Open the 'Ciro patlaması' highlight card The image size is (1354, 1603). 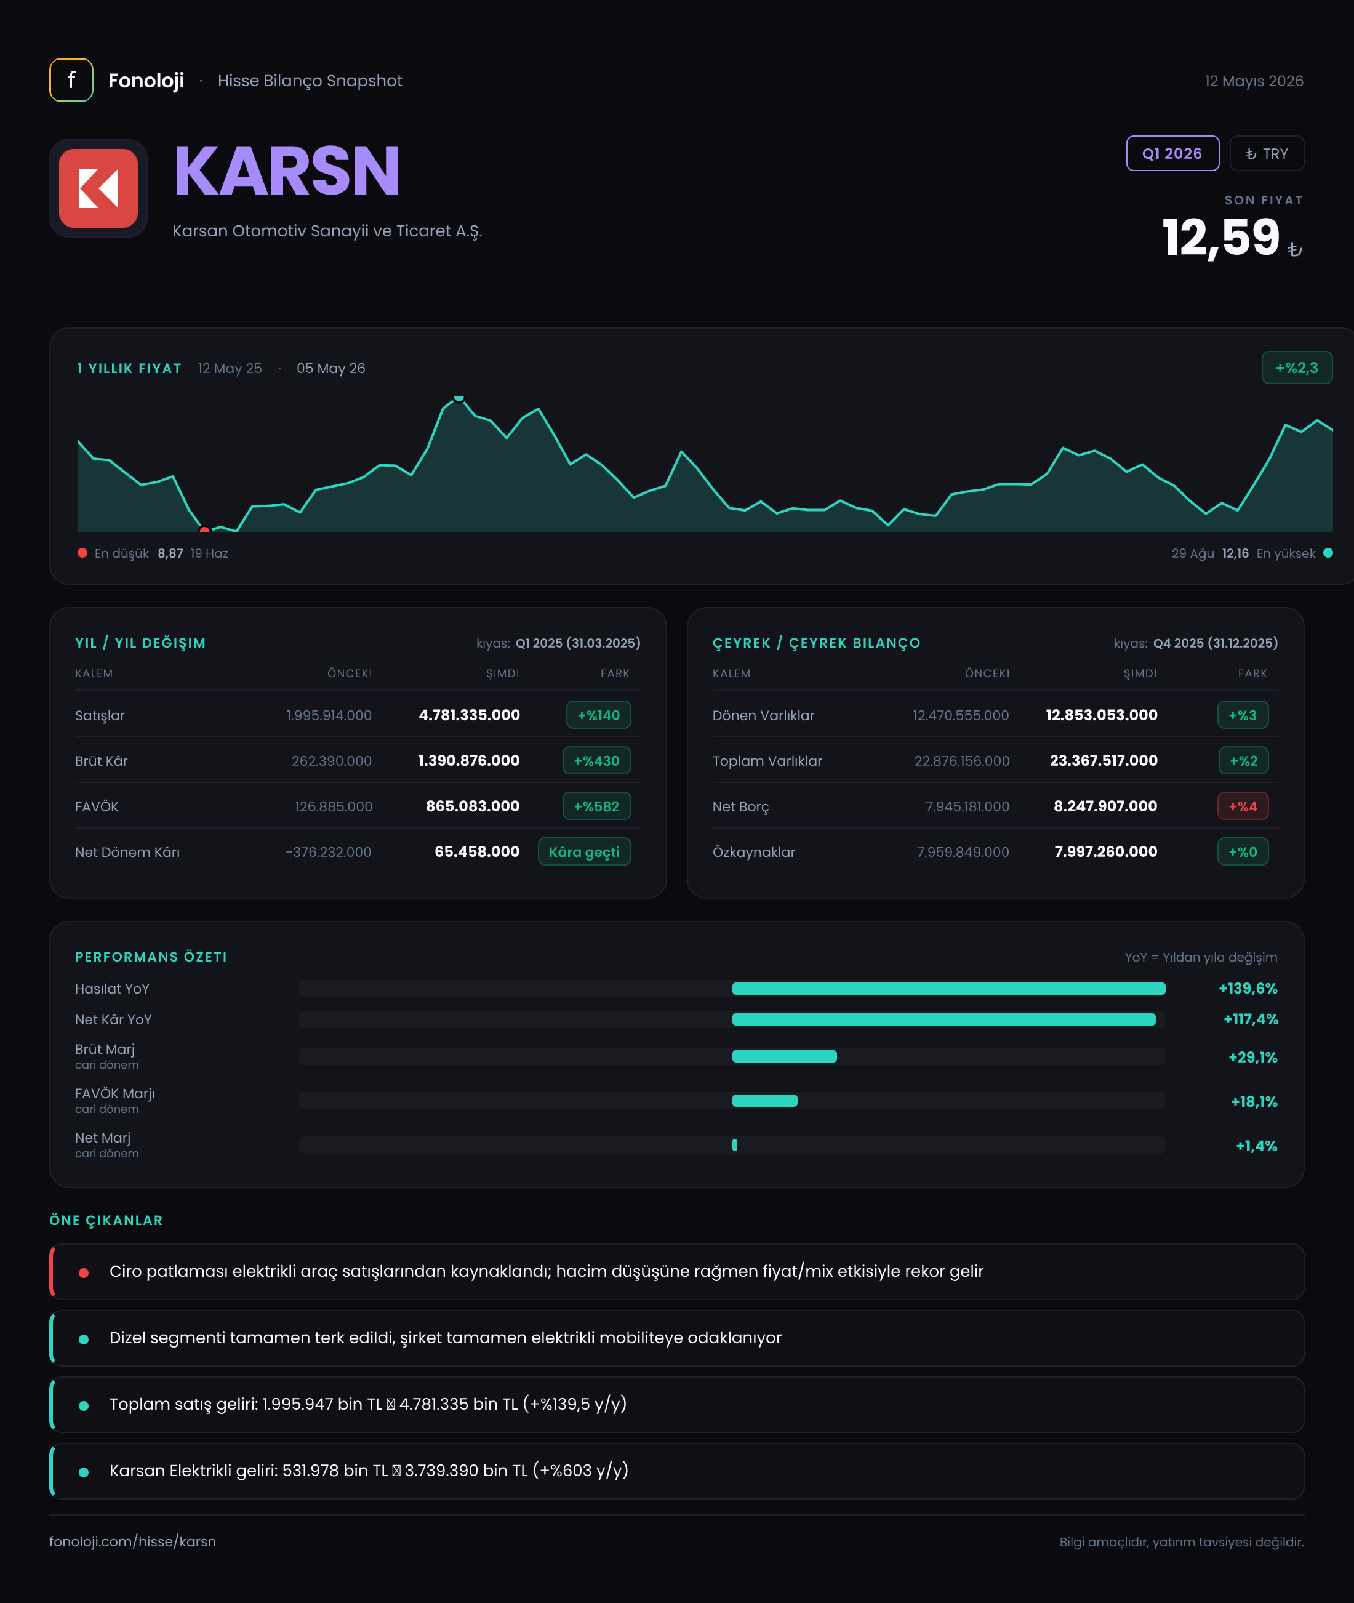coord(676,1272)
